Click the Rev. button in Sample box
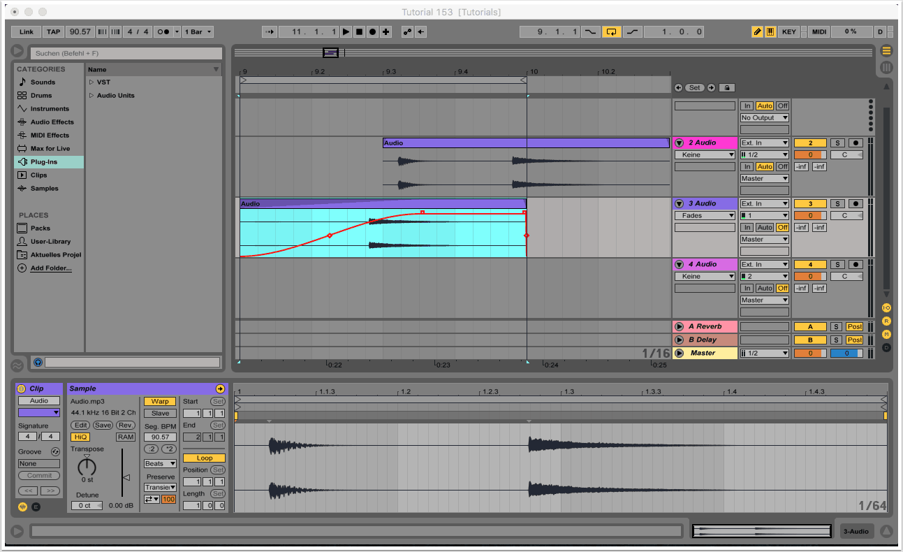This screenshot has width=903, height=552. (x=126, y=426)
